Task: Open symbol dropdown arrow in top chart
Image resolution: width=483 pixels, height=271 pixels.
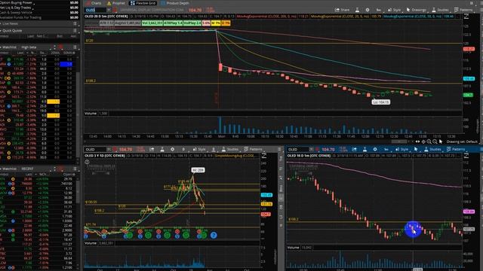Action: 109,10
